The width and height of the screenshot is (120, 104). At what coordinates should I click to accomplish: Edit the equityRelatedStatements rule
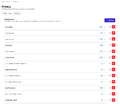pyautogui.click(x=110, y=82)
